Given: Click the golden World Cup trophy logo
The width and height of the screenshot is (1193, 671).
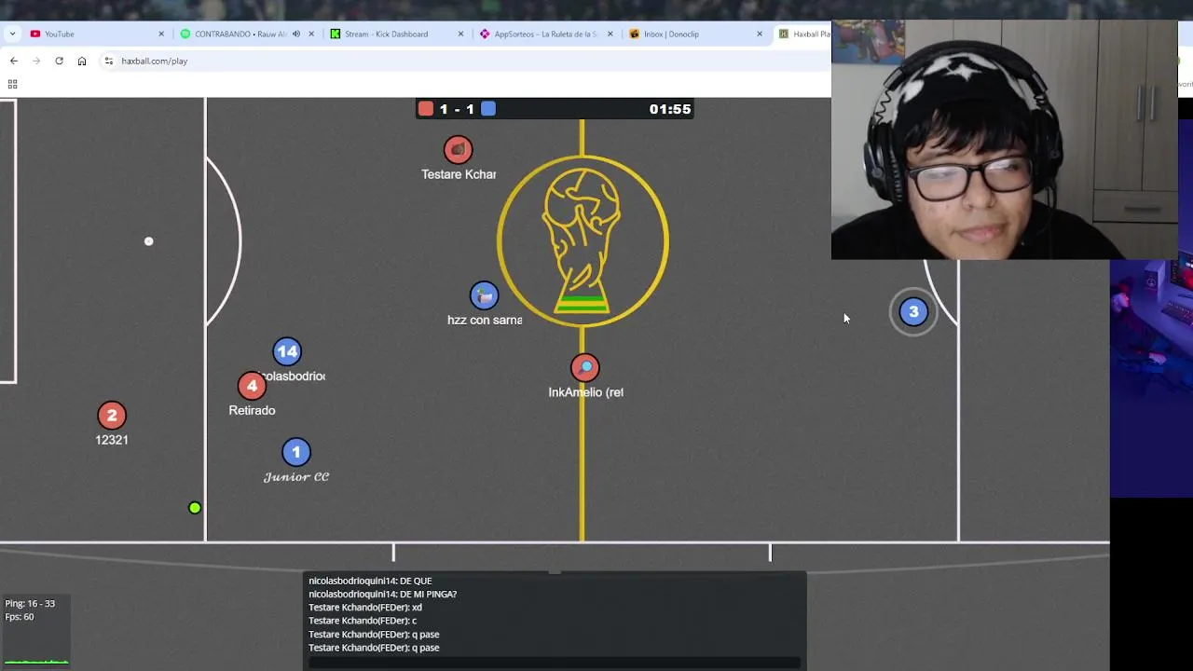Looking at the screenshot, I should click(x=583, y=240).
